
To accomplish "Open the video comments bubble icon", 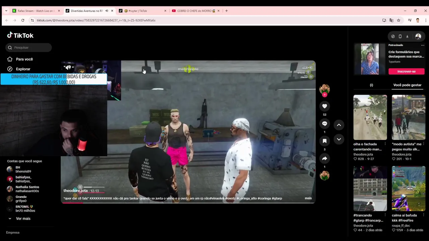I will click(x=324, y=124).
